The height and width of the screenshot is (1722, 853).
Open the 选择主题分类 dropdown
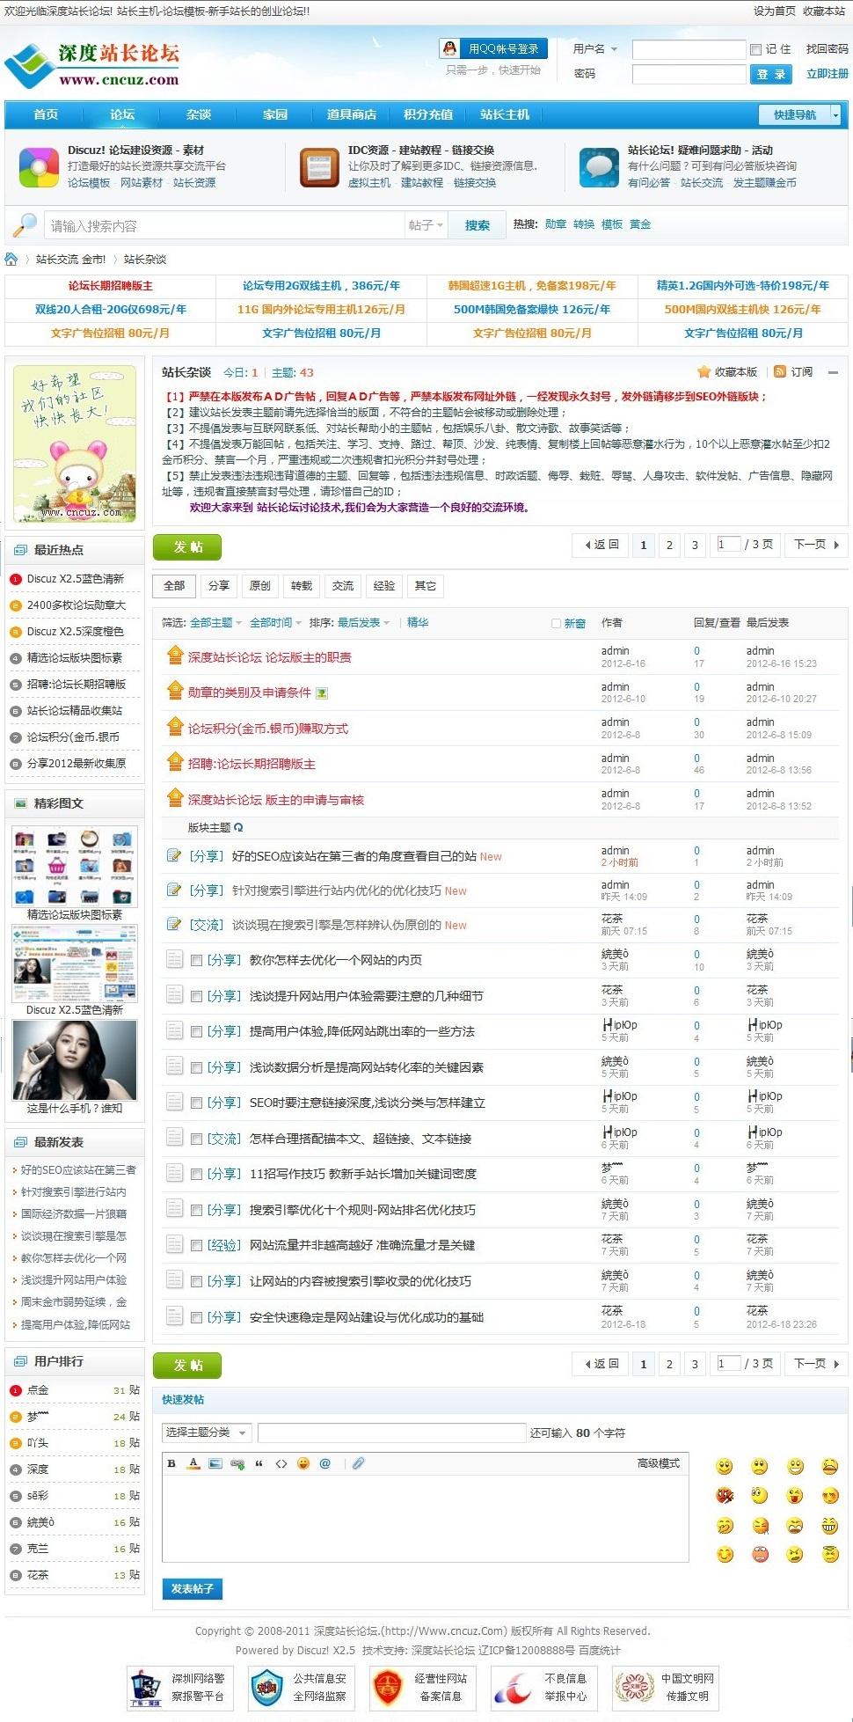pos(207,1433)
